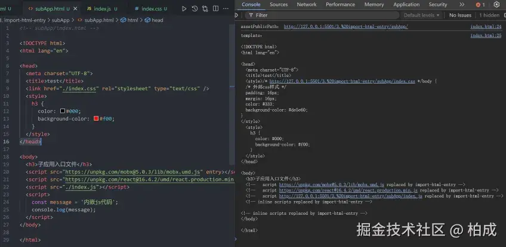The height and width of the screenshot is (247, 506).
Task: Open subApp/index.js URL in console output
Action: pyautogui.click(x=350, y=196)
